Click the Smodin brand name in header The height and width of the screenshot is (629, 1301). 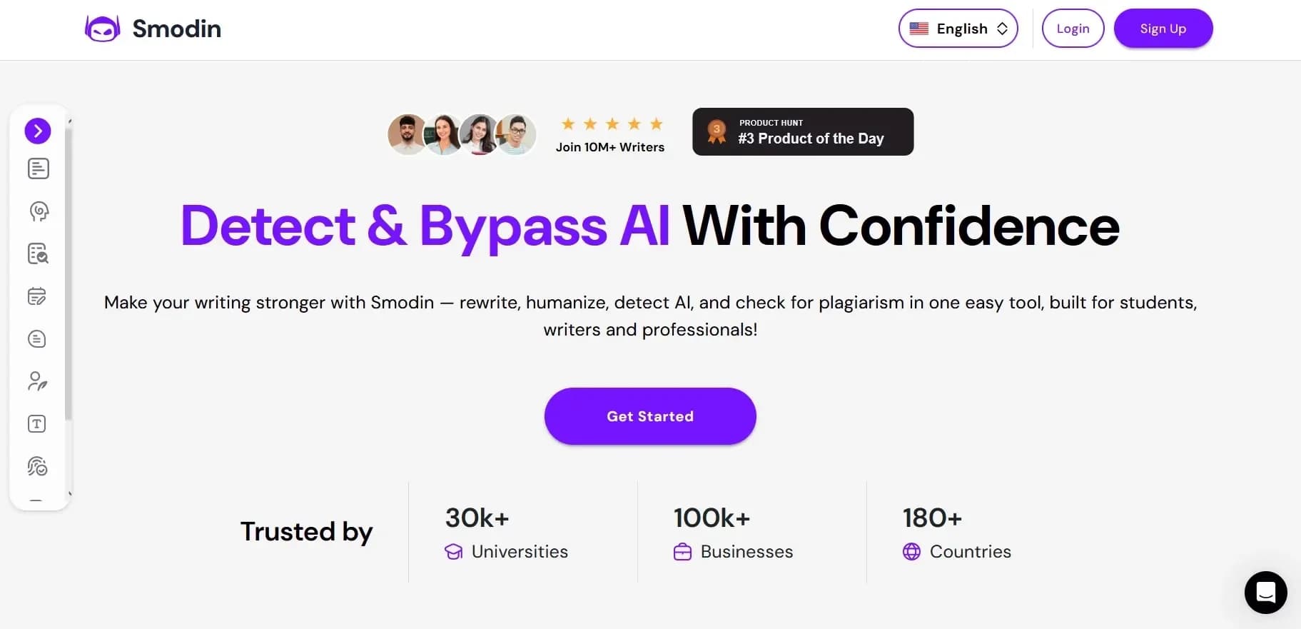176,29
